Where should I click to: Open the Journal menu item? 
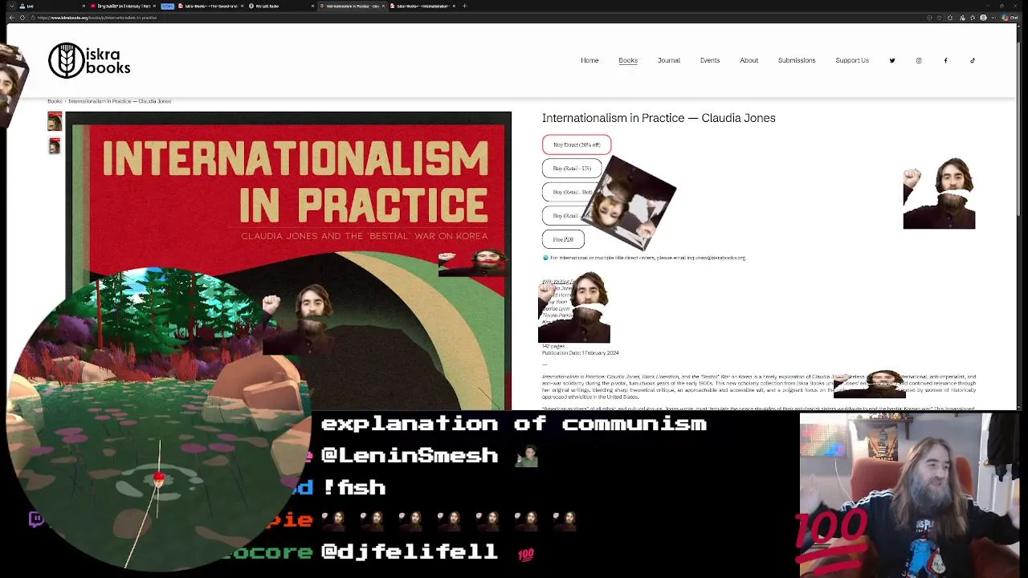pos(668,60)
